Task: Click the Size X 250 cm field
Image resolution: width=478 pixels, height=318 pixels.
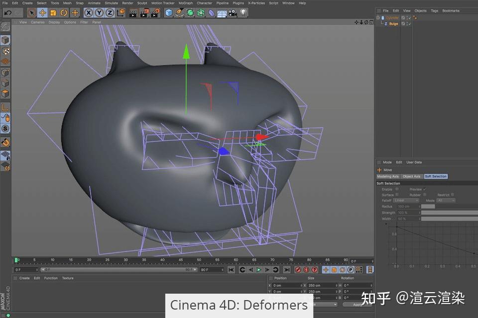Action: pyautogui.click(x=322, y=285)
